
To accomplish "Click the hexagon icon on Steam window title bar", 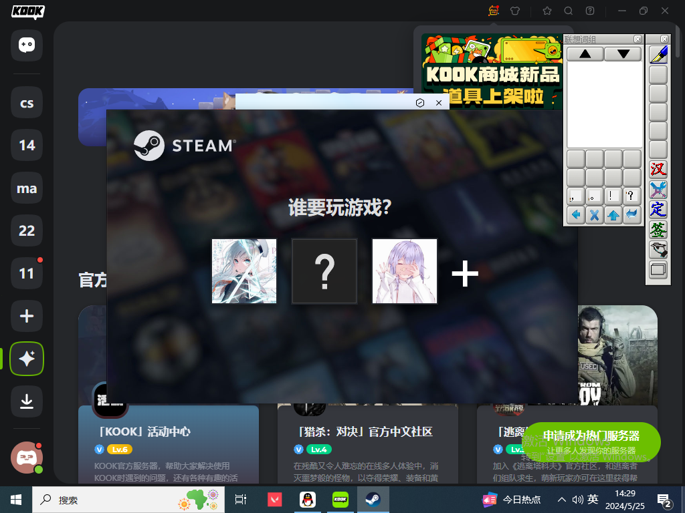I will pos(420,102).
